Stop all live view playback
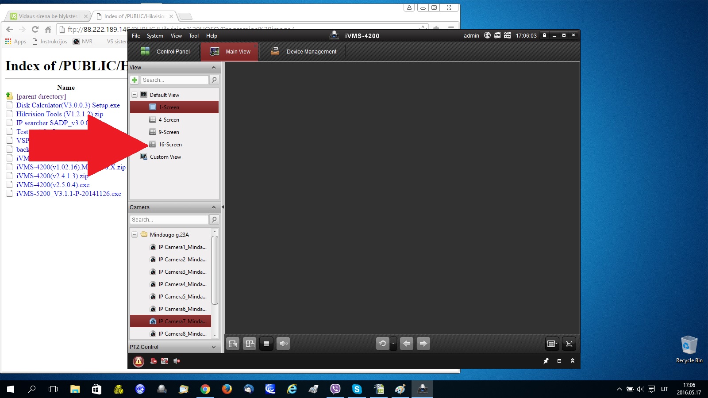Viewport: 708px width, 398px height. pos(266,344)
